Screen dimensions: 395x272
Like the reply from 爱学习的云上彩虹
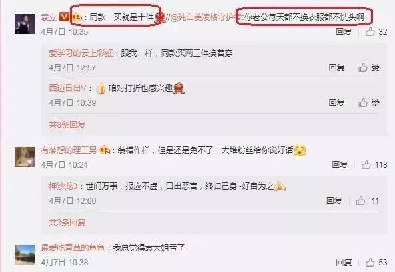363,67
